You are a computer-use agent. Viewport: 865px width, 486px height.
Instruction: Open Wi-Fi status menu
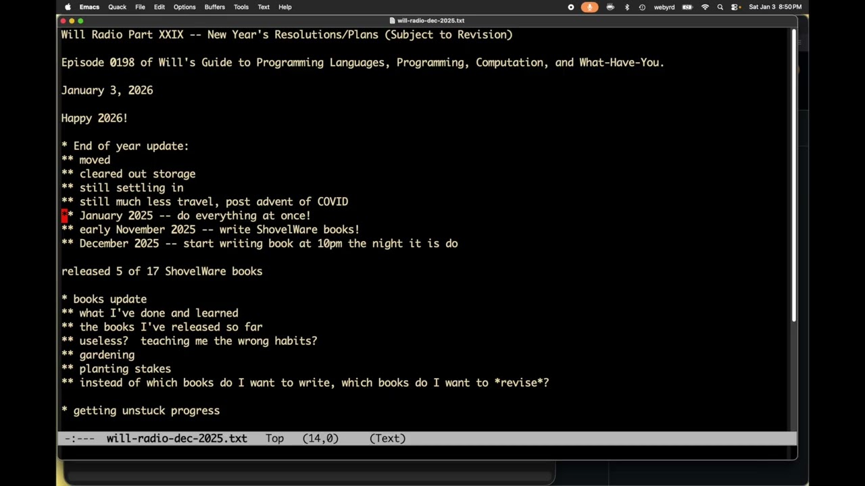[x=706, y=7]
